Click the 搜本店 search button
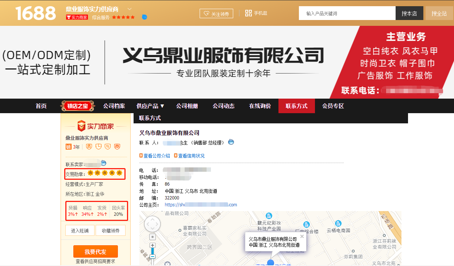 [x=409, y=13]
